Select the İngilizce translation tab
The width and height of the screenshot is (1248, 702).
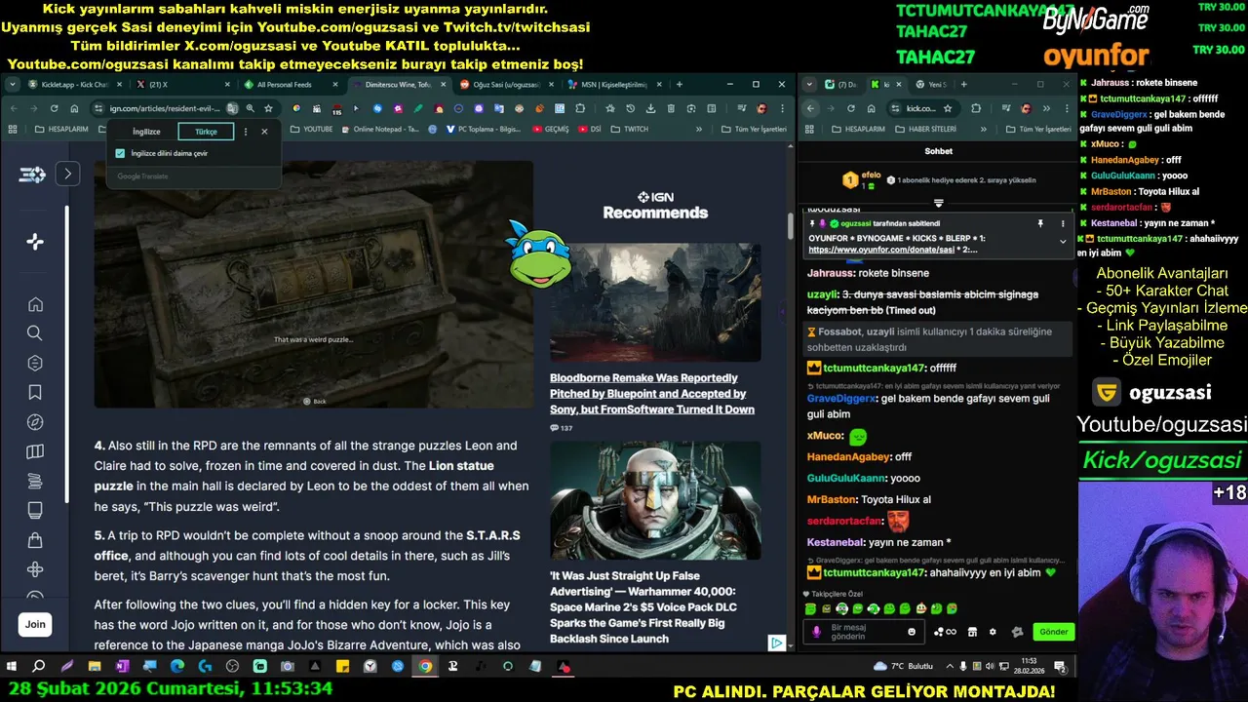click(x=146, y=132)
